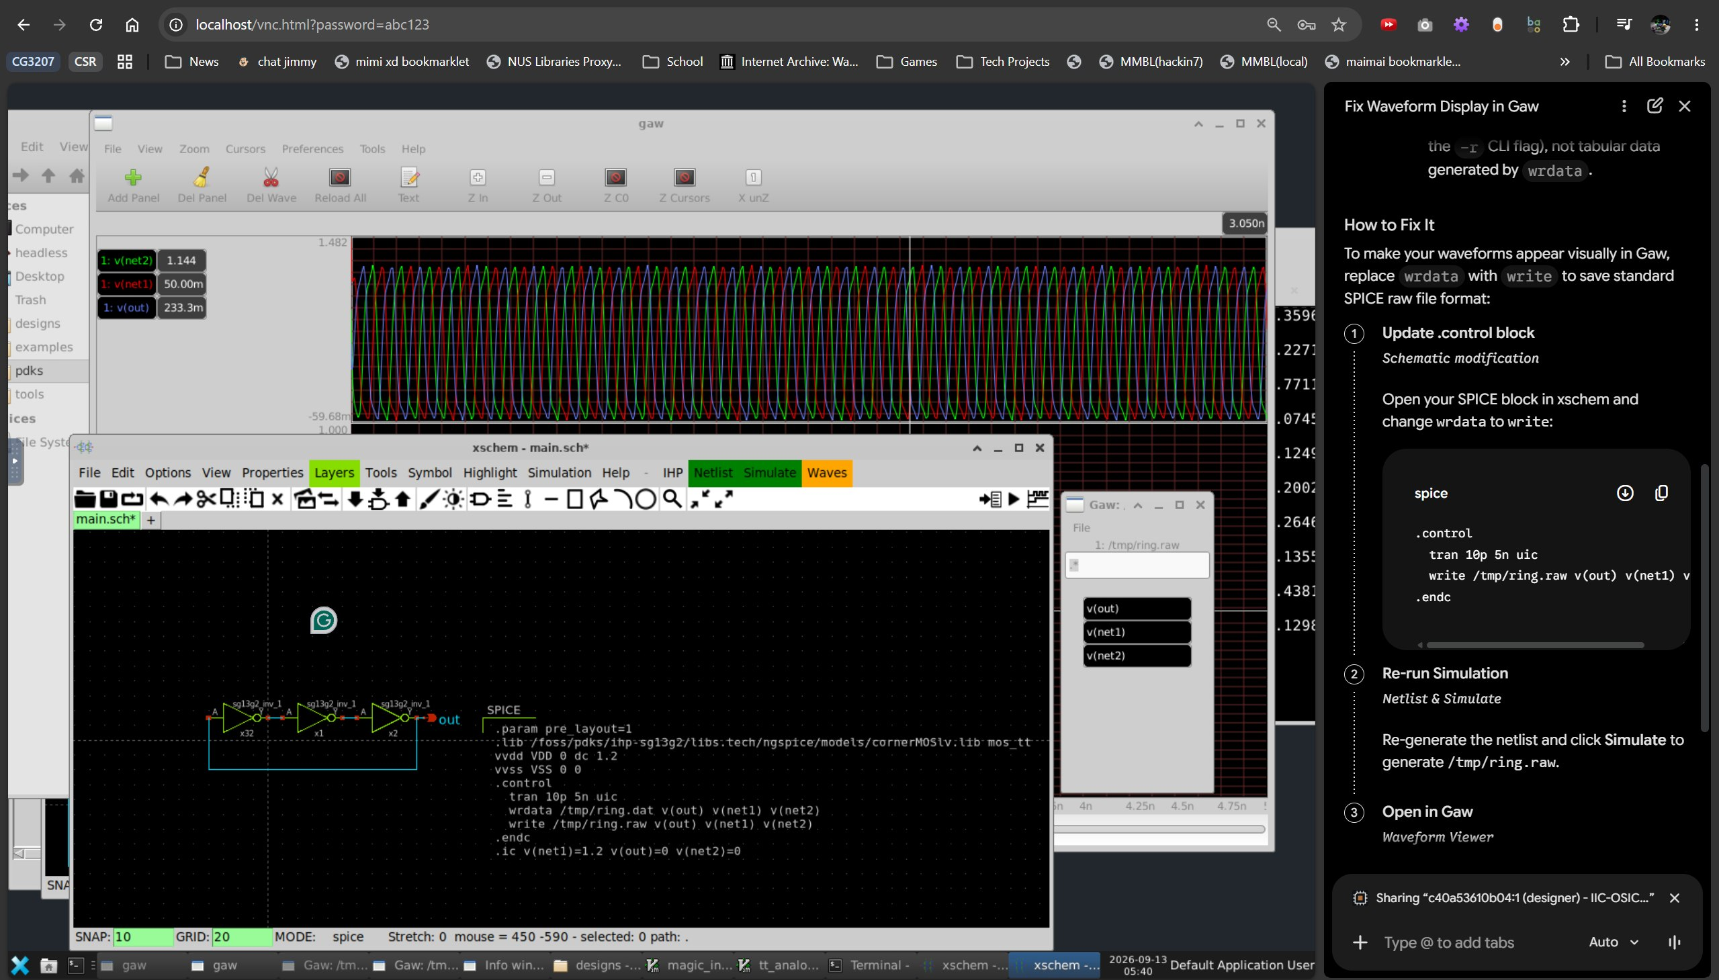Click the green Netlist button in xschem
Image resolution: width=1719 pixels, height=980 pixels.
point(713,472)
